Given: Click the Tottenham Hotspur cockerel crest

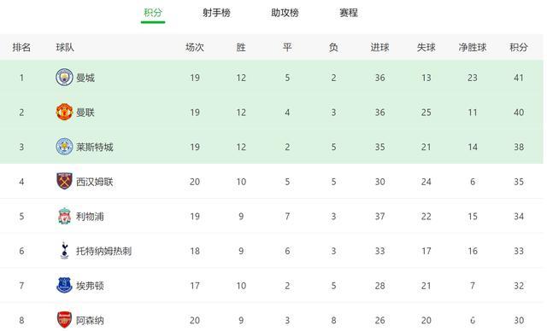Looking at the screenshot, I should (x=65, y=251).
